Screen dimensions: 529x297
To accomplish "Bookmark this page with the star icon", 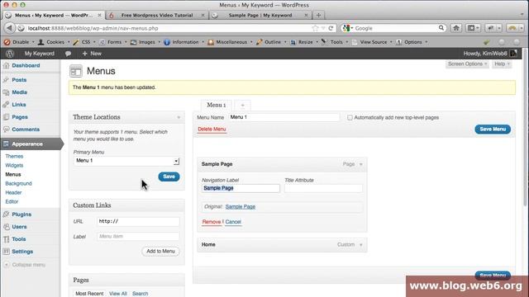I will coord(315,28).
